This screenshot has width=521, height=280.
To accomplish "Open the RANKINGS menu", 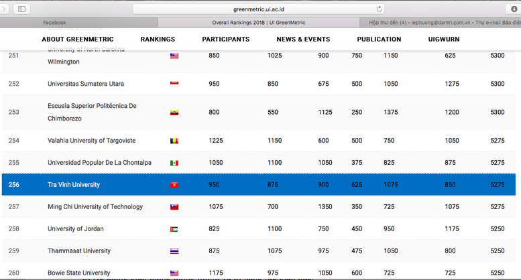I will [x=158, y=40].
